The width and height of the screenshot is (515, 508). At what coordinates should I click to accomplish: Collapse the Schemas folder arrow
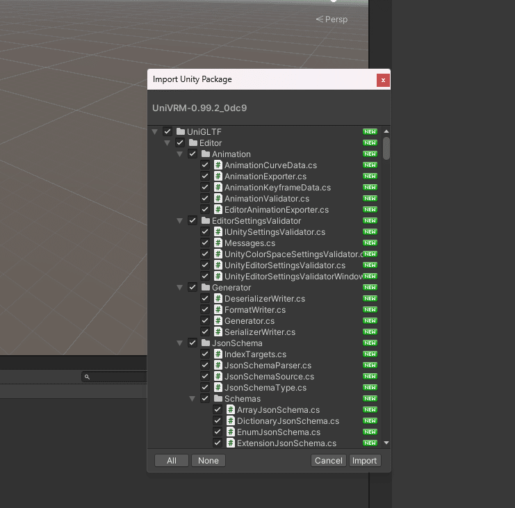pos(192,399)
